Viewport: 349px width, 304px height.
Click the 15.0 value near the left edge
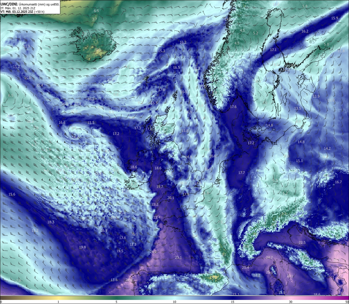(x=28, y=78)
